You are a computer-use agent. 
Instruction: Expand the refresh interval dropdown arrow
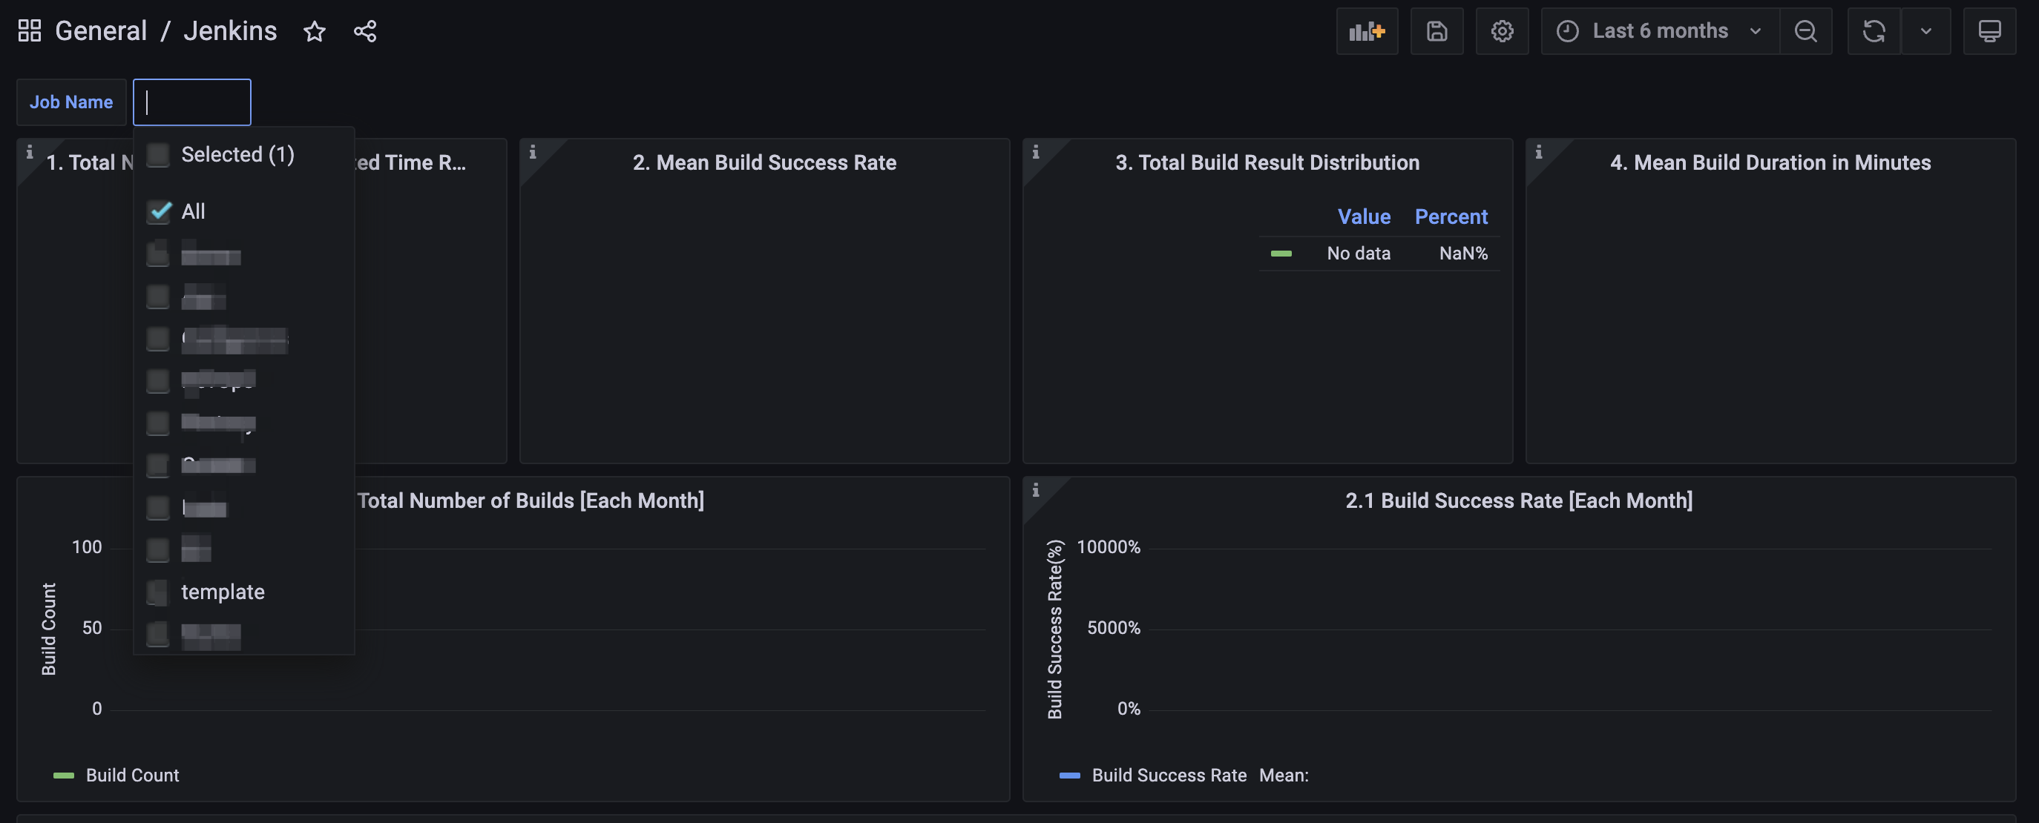pyautogui.click(x=1925, y=31)
